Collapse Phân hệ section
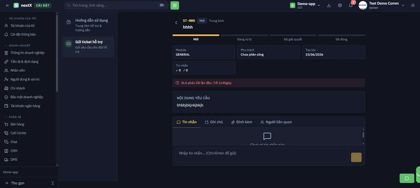Viewport: 420px width, 188px height. tap(13, 117)
